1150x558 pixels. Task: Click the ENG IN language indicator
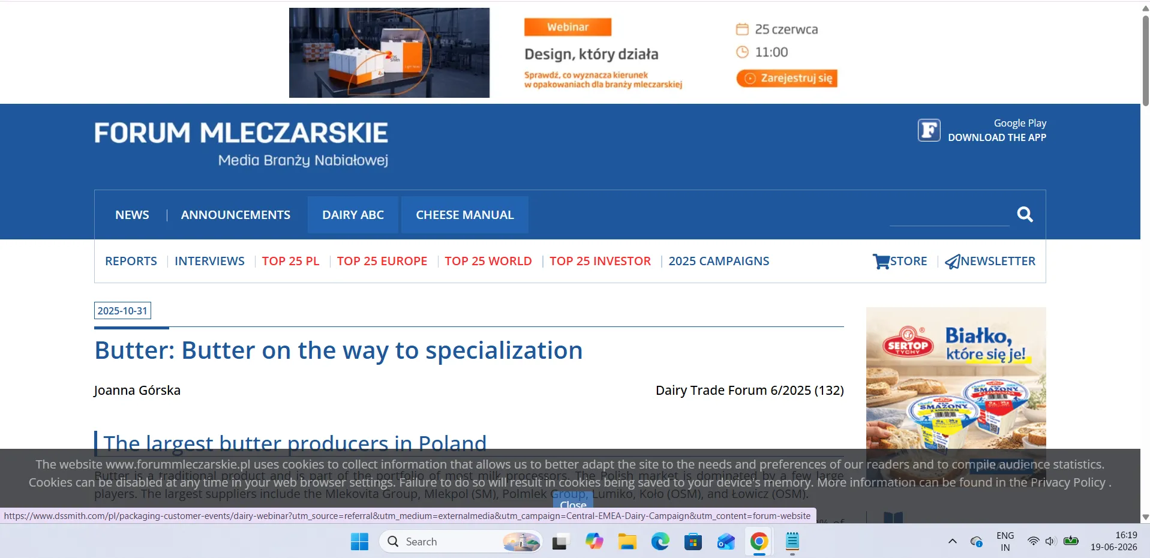[x=1005, y=541]
